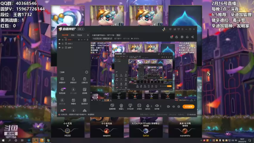Click the record video icon near start button
Image resolution: width=254 pixels, height=143 pixels.
click(168, 107)
